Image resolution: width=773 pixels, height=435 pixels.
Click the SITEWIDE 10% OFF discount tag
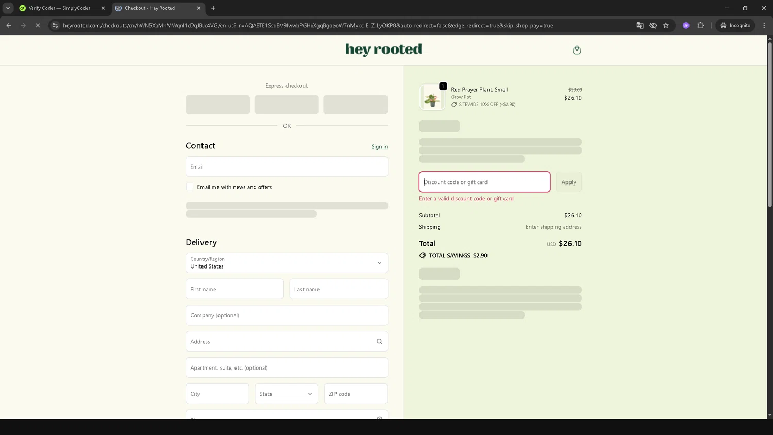tap(483, 104)
